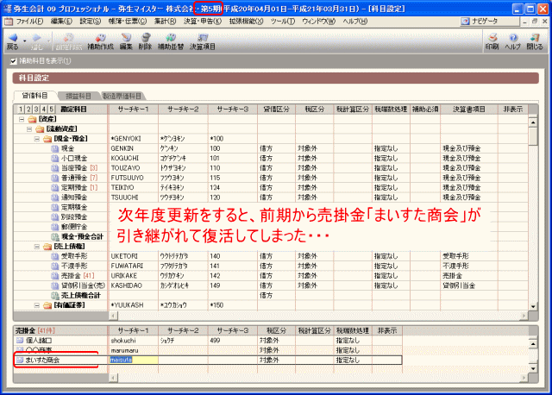The image size is (552, 395).
Task: Open the ナビゲータ button
Action: 490,21
